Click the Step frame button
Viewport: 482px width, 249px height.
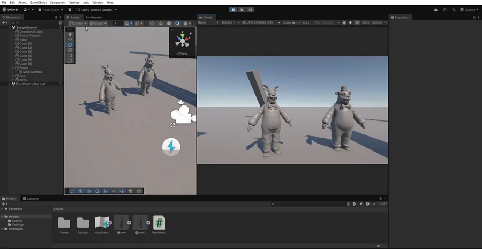point(250,10)
